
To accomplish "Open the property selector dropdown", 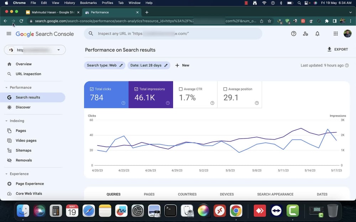I will pos(35,50).
